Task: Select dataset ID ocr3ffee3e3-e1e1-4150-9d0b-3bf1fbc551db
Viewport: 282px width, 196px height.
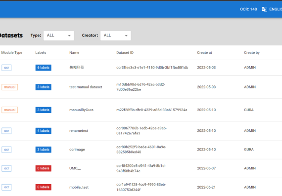Action: (152, 68)
